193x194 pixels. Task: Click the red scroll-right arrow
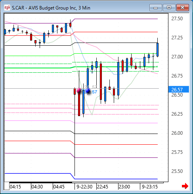pyautogui.click(x=185, y=186)
